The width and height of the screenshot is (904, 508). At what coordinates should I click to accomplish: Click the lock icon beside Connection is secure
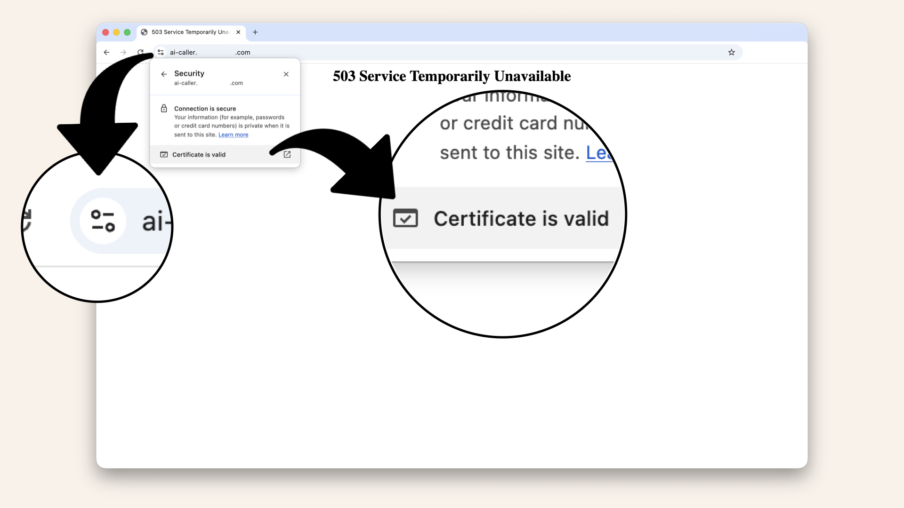(164, 108)
